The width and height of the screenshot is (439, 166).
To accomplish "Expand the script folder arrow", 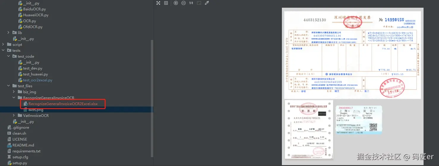I will pyautogui.click(x=3, y=45).
